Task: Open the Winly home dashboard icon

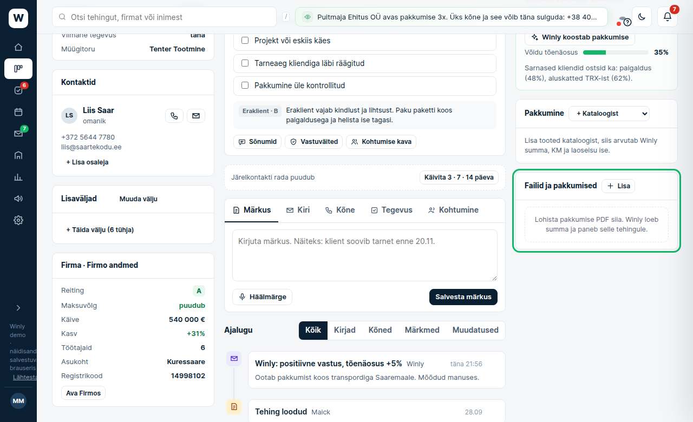Action: pyautogui.click(x=18, y=47)
